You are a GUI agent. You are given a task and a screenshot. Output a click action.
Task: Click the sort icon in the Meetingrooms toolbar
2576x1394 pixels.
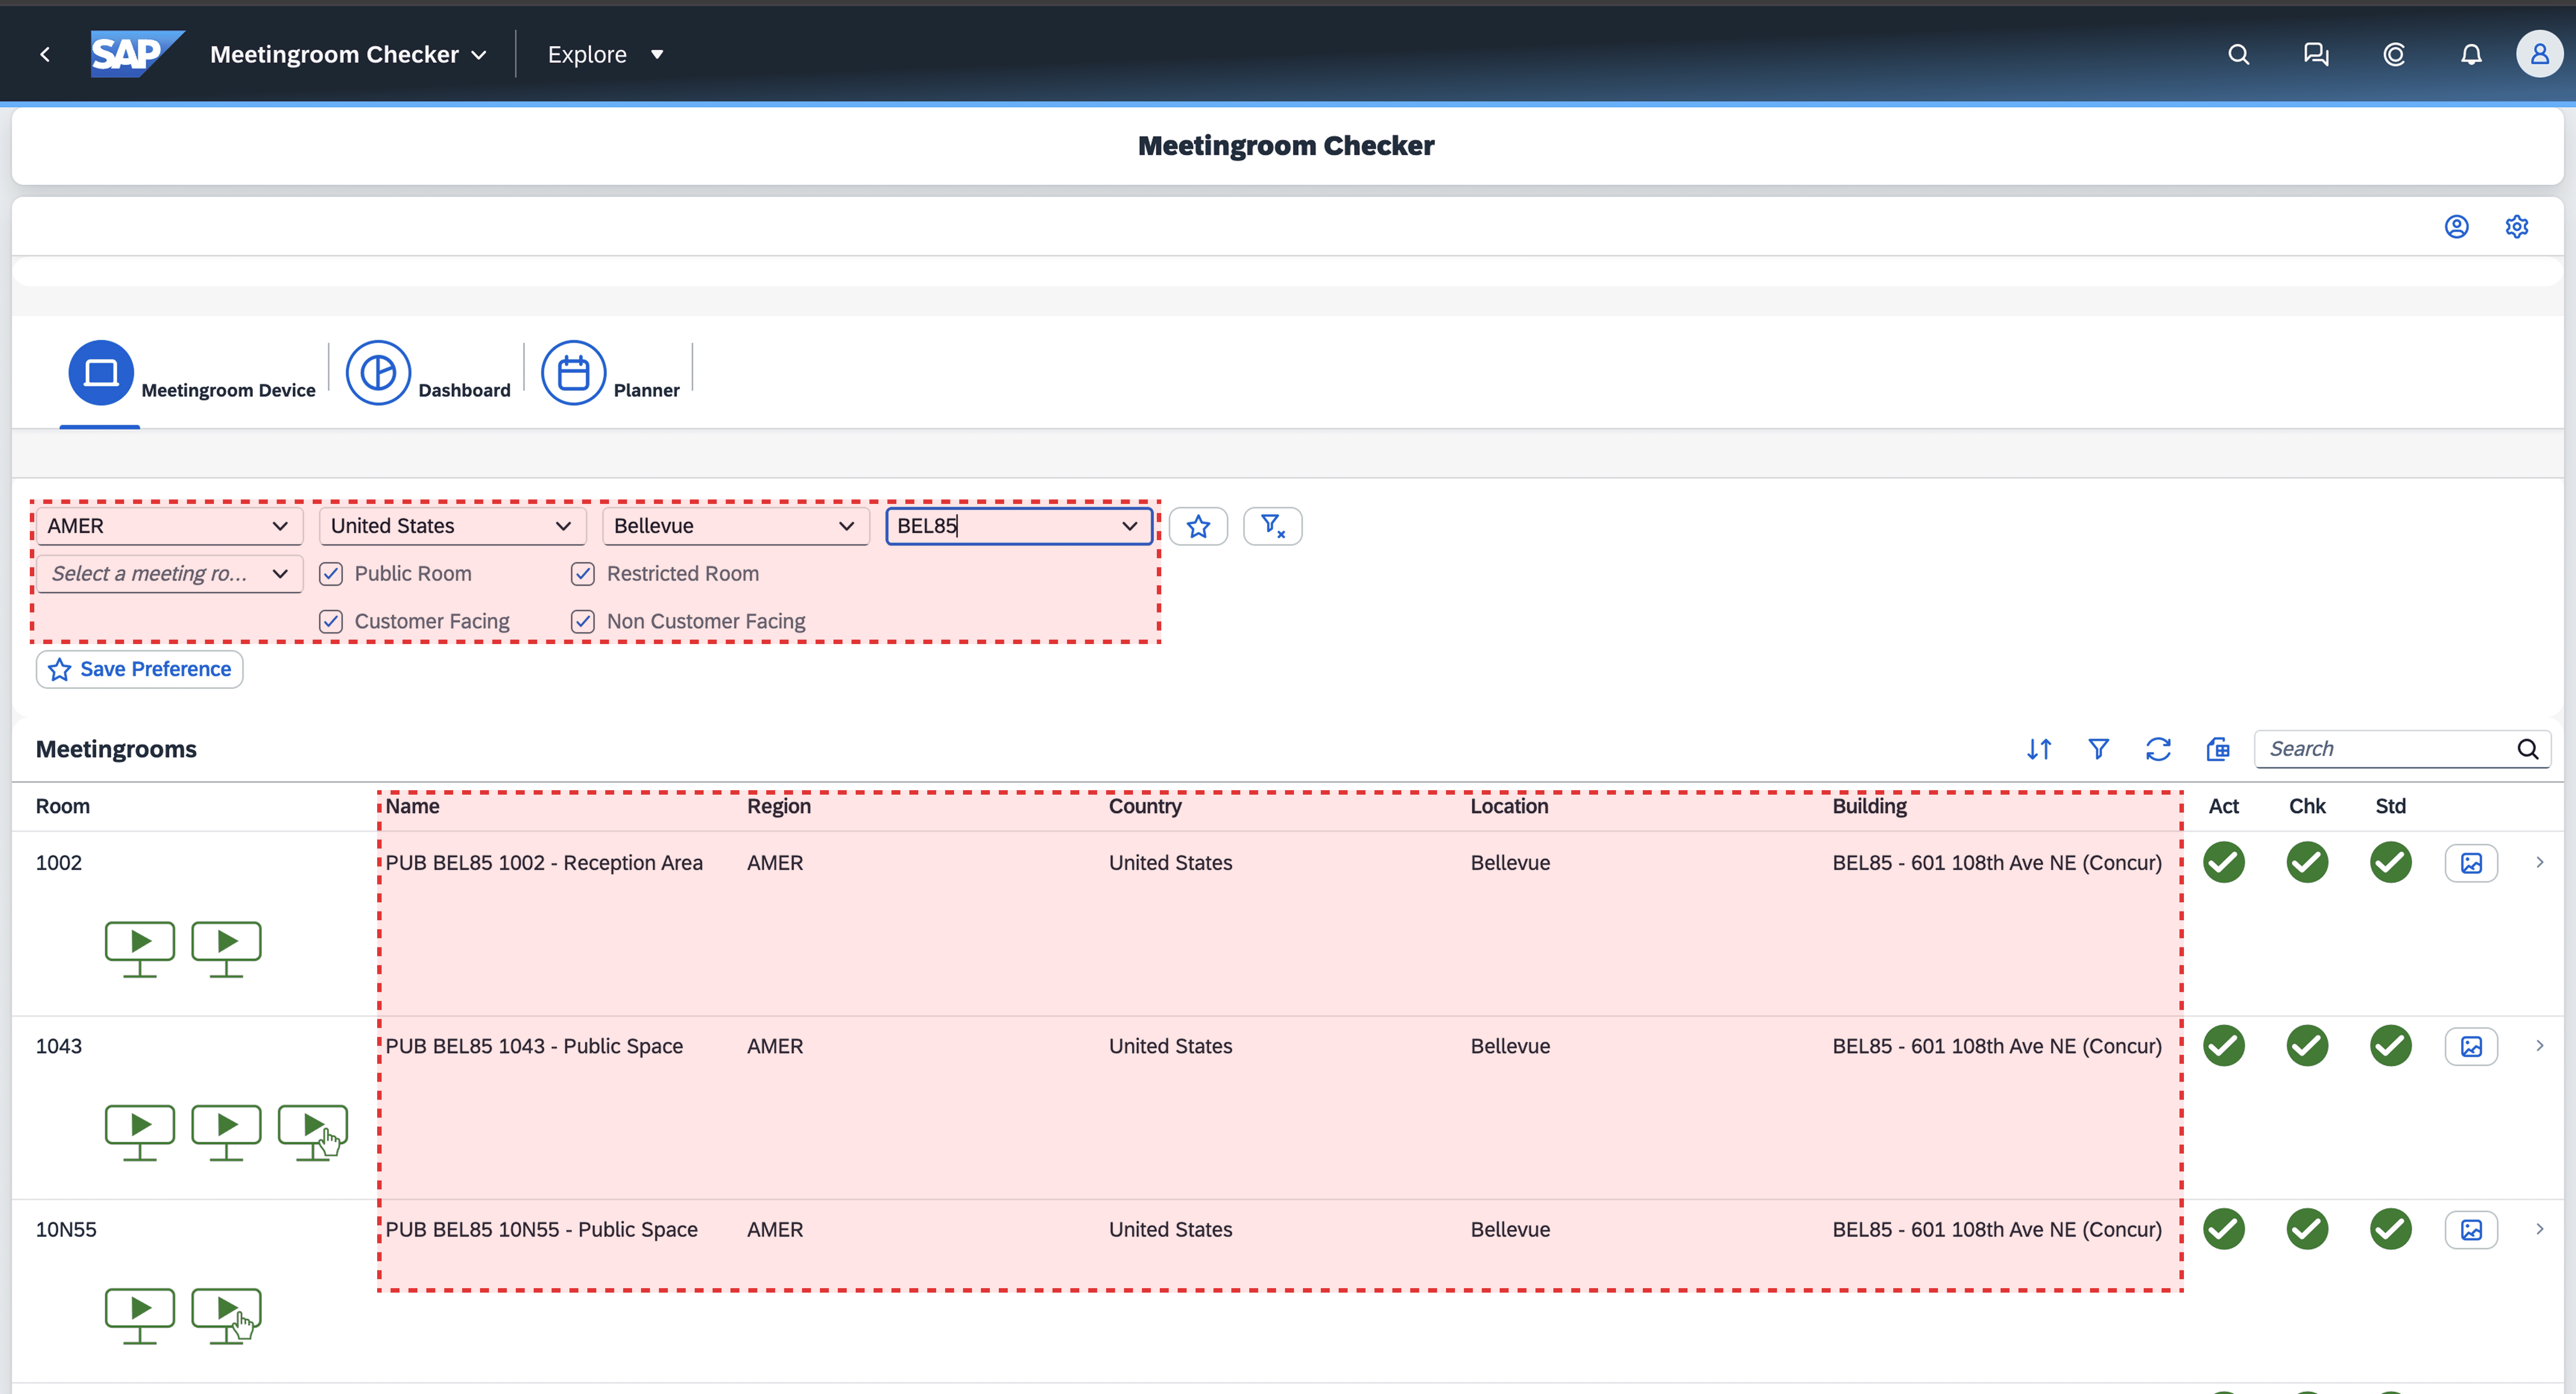[2039, 749]
